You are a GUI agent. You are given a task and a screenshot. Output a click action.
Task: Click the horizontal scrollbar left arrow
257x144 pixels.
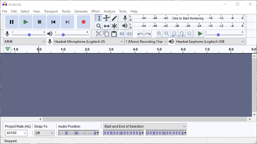click(40, 119)
